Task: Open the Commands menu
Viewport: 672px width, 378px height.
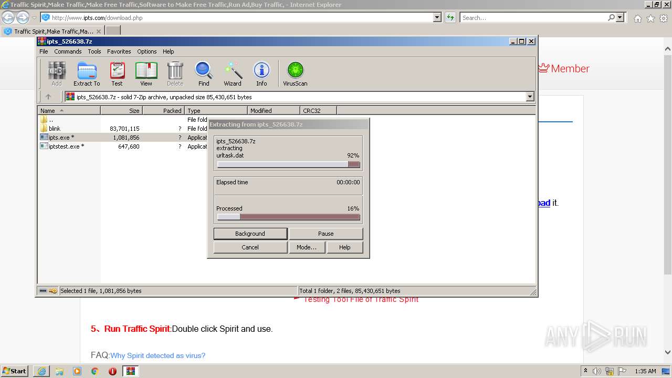Action: pyautogui.click(x=68, y=51)
